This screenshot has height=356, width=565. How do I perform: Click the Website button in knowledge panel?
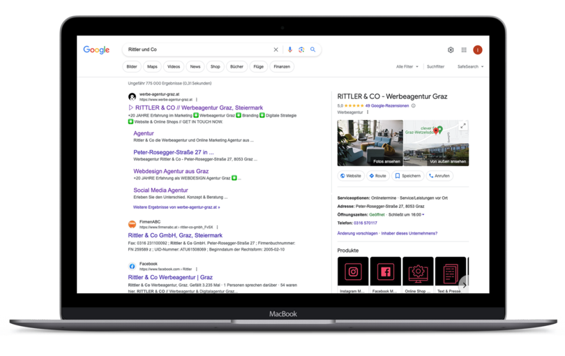pos(351,176)
